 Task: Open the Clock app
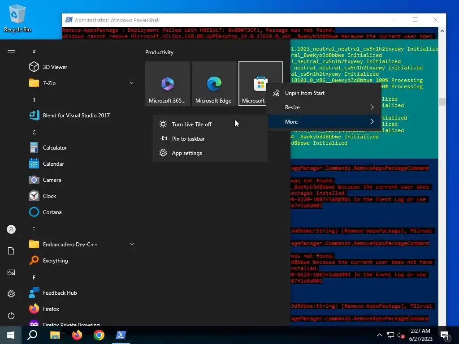click(x=82, y=196)
